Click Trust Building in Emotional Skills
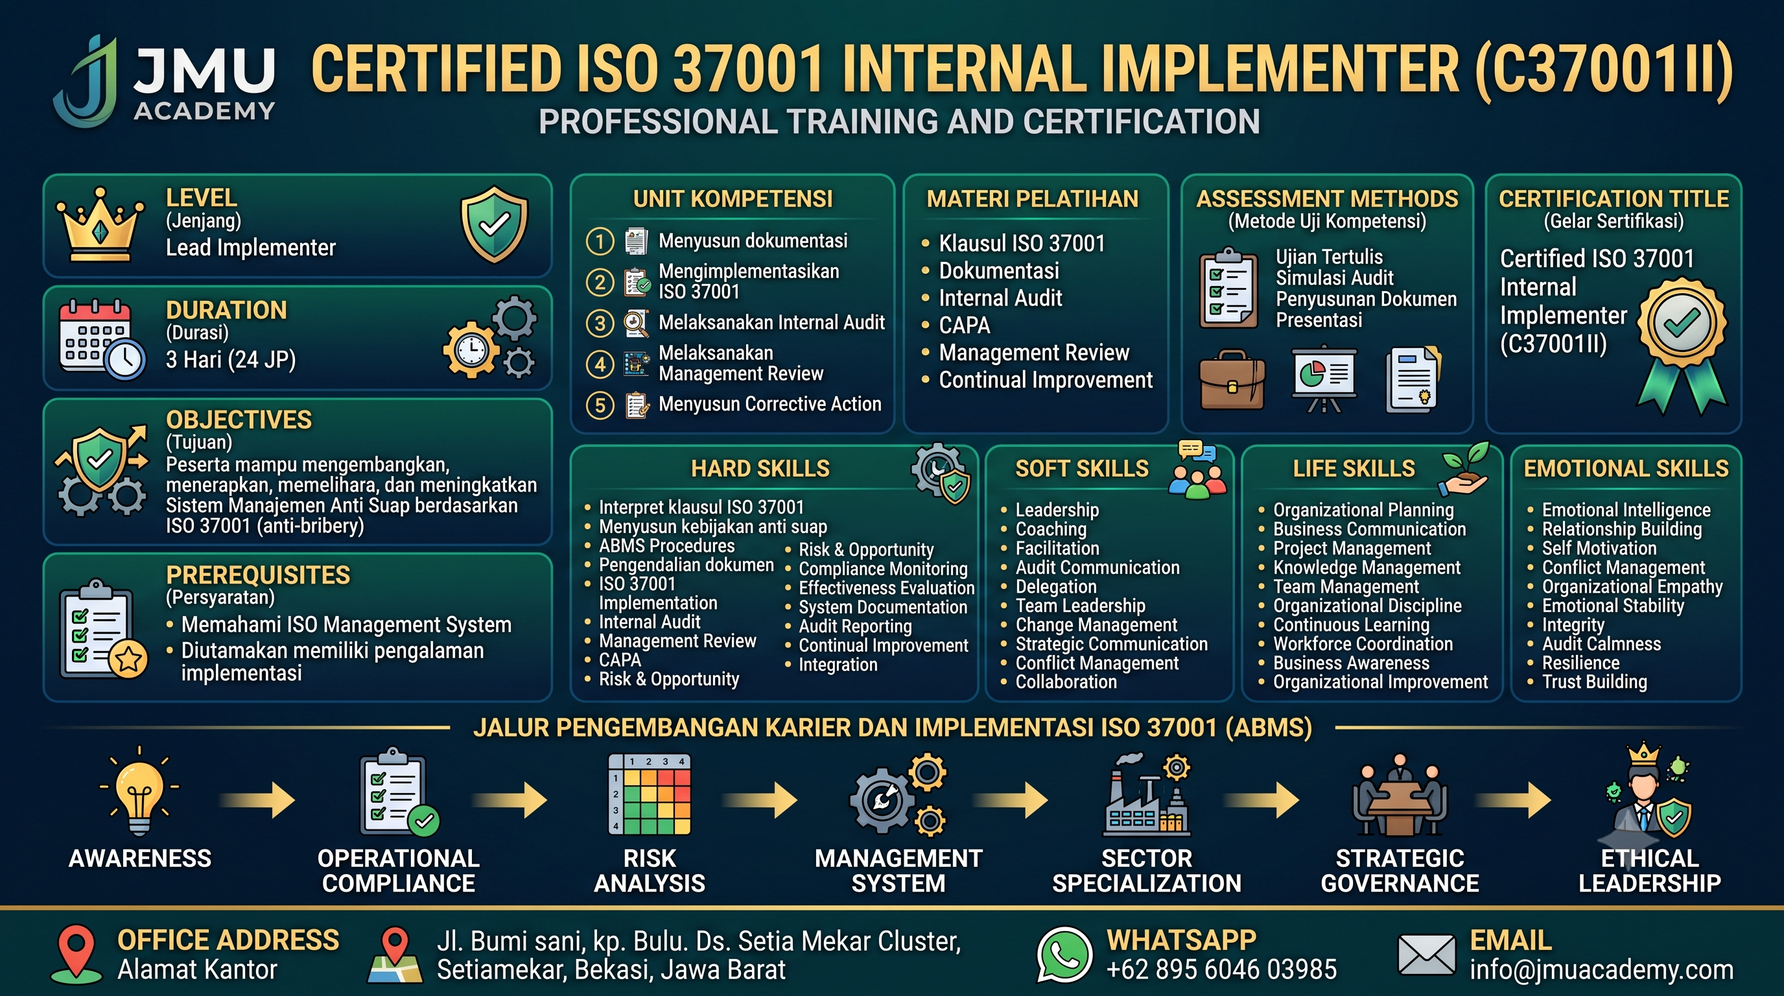The height and width of the screenshot is (996, 1784). click(x=1594, y=682)
